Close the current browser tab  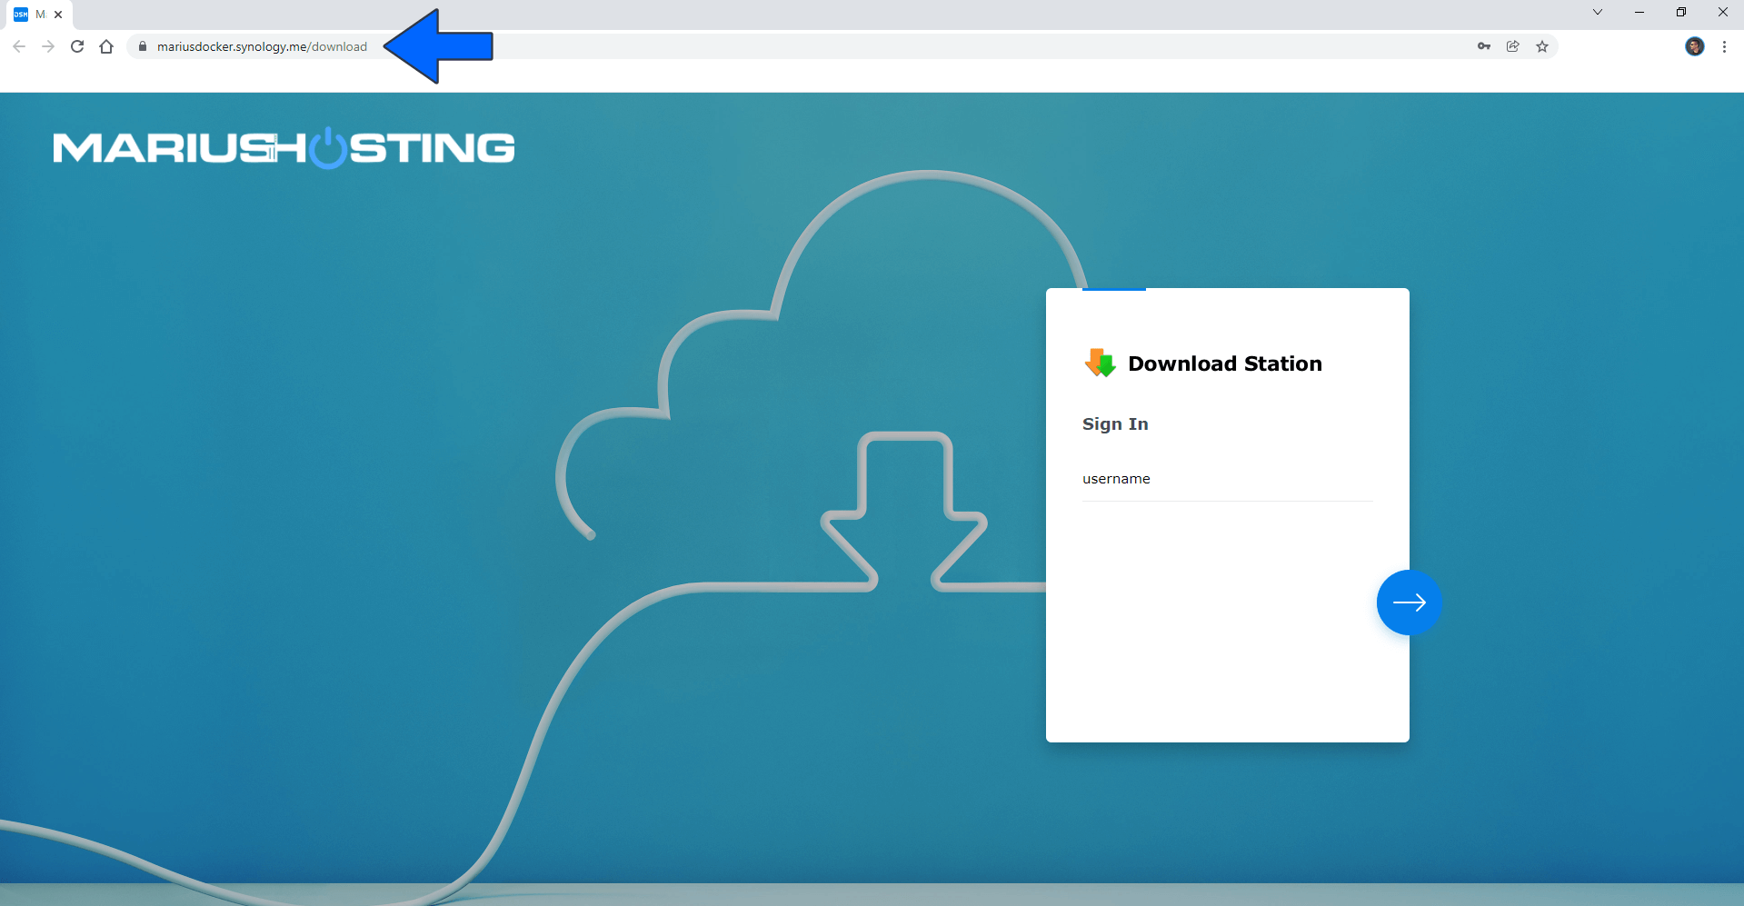(x=58, y=15)
